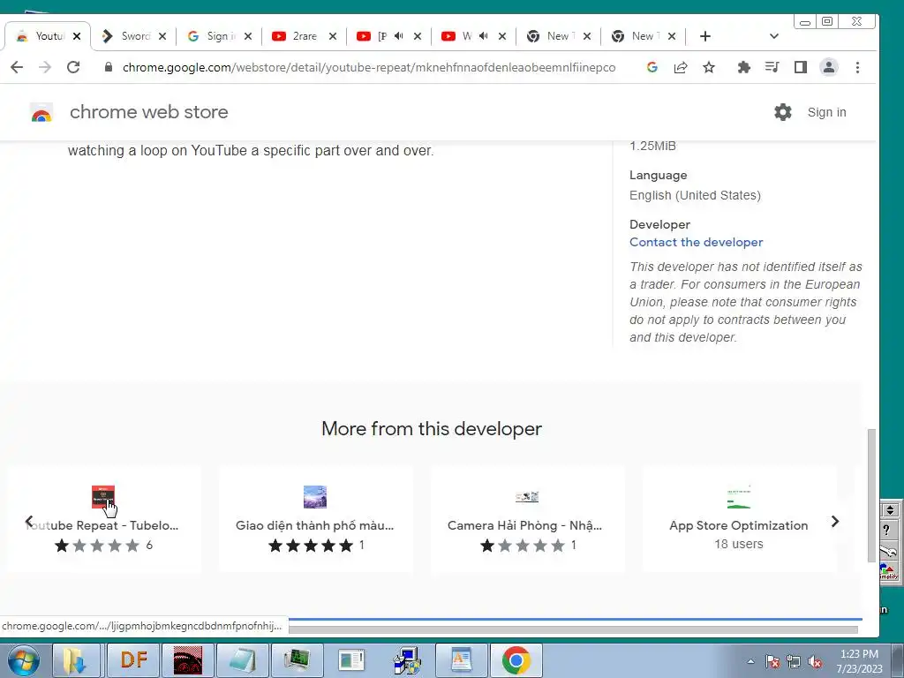Share this page icon
904x678 pixels.
pos(681,67)
